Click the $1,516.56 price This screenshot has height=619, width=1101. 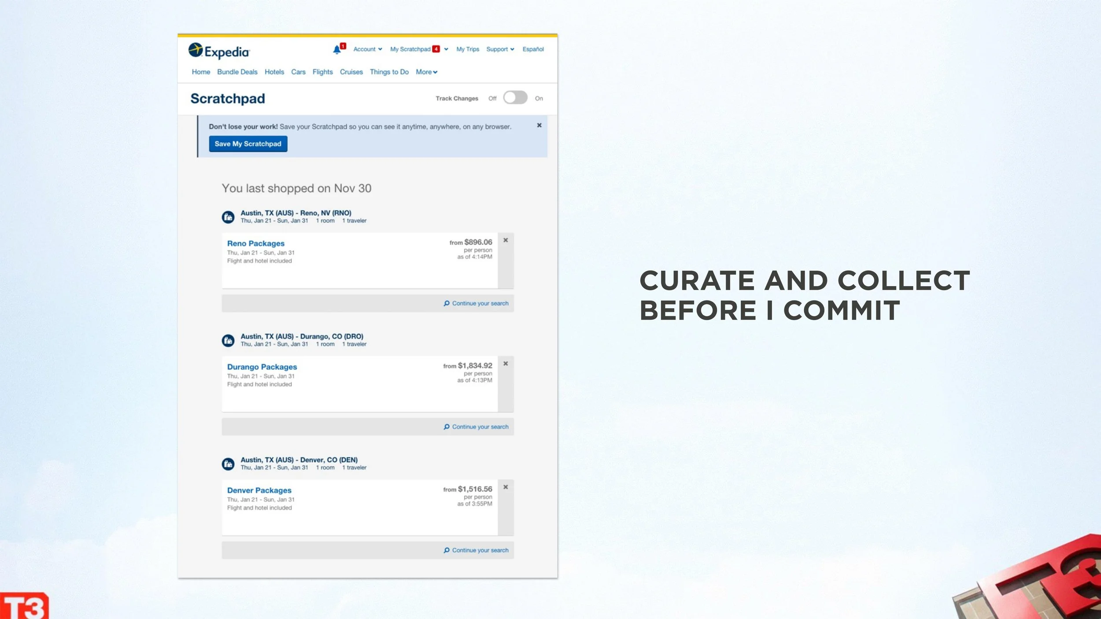[x=475, y=489]
